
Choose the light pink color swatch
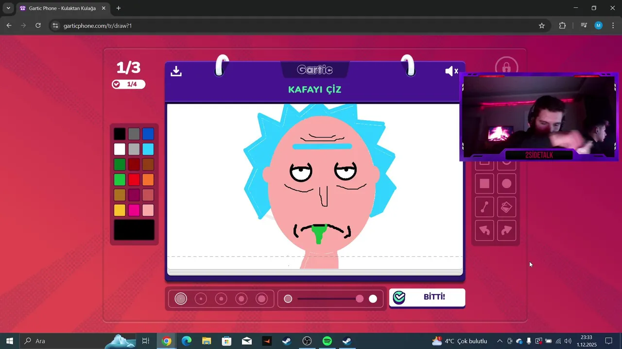[x=148, y=210]
